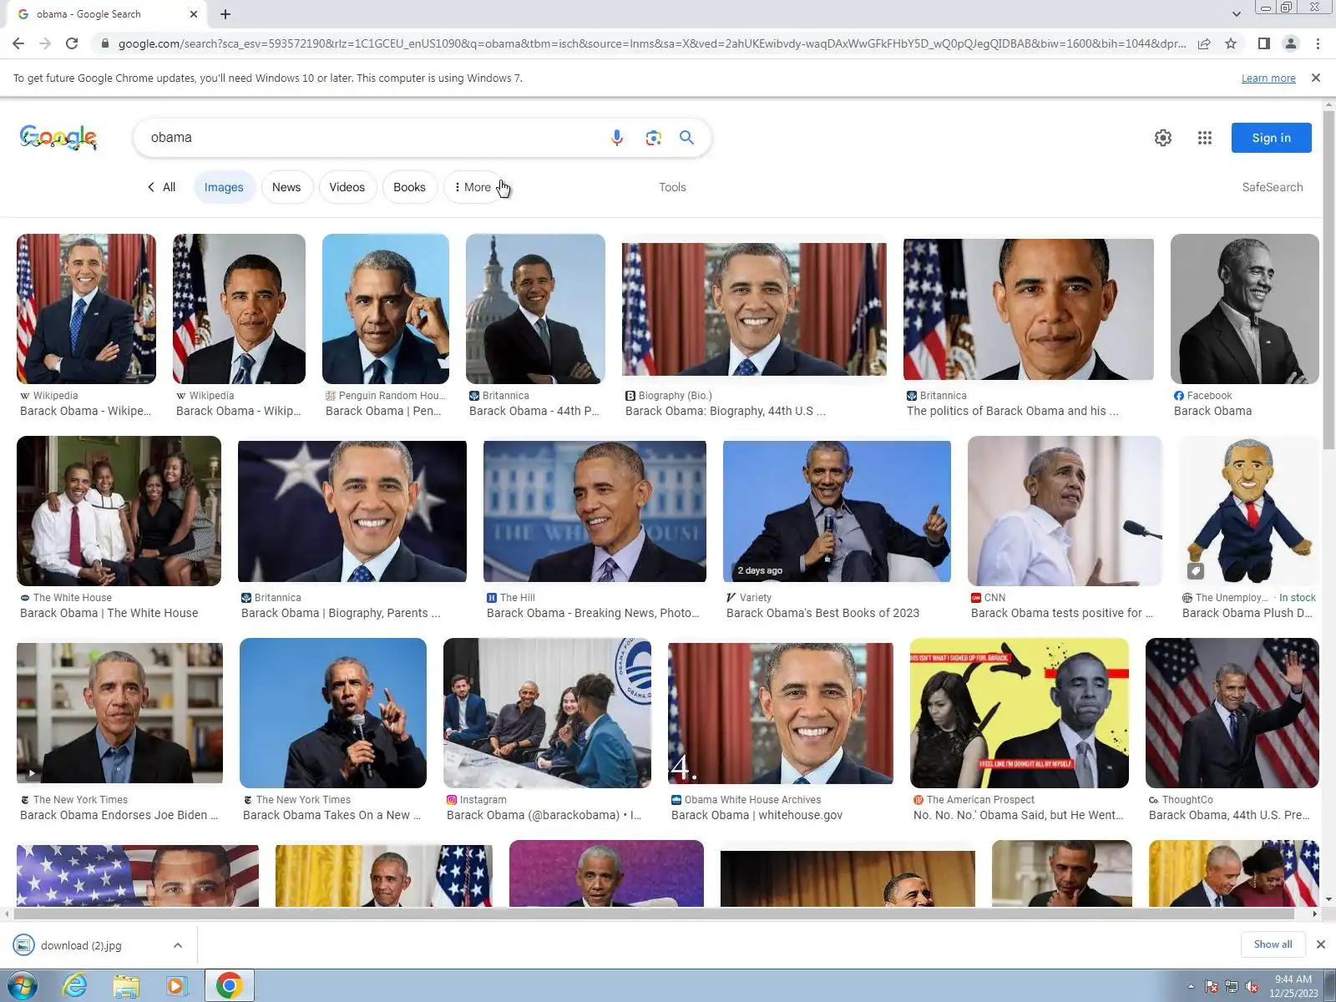Switch to the Videos tab
This screenshot has width=1336, height=1002.
(347, 187)
